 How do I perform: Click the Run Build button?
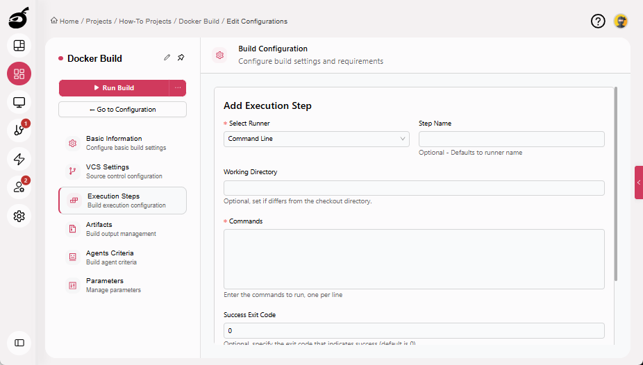point(114,87)
